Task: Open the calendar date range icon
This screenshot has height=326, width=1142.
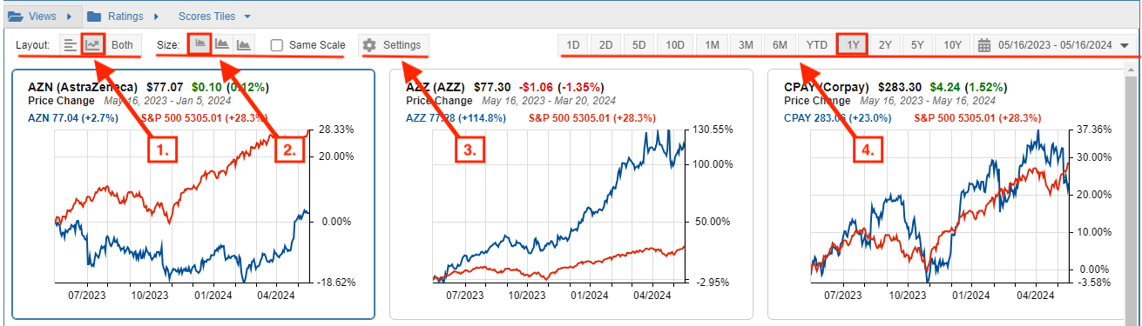Action: (x=985, y=44)
